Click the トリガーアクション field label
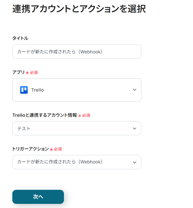Image resolution: width=193 pixels, height=208 pixels. coord(31,149)
